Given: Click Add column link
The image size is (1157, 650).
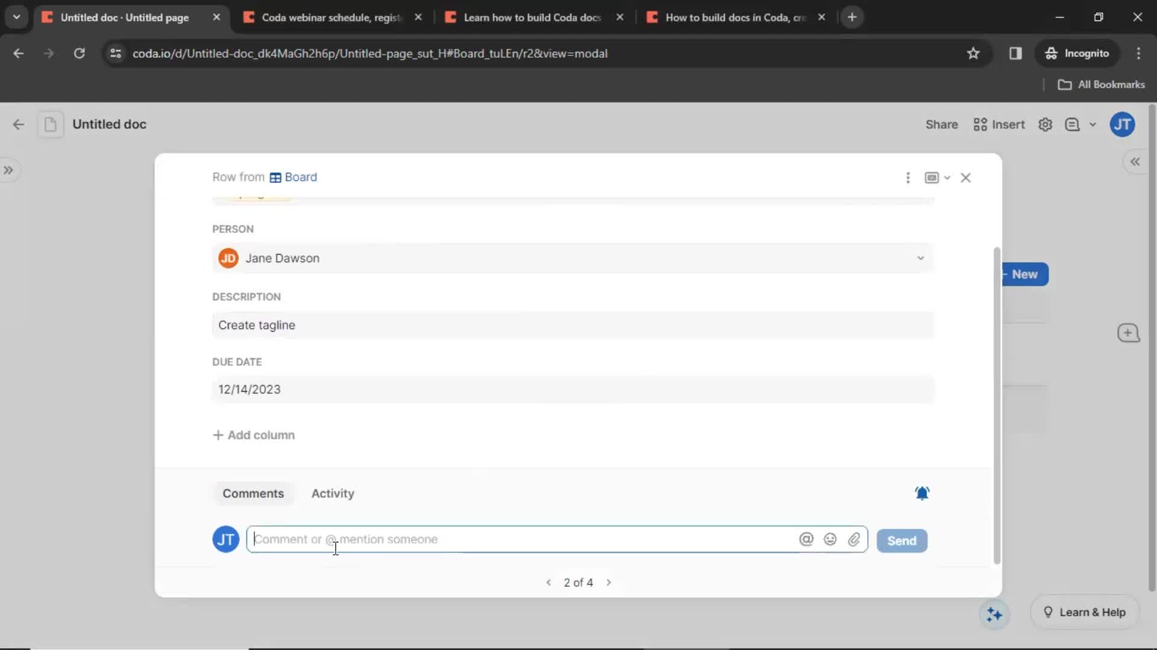Looking at the screenshot, I should (254, 435).
